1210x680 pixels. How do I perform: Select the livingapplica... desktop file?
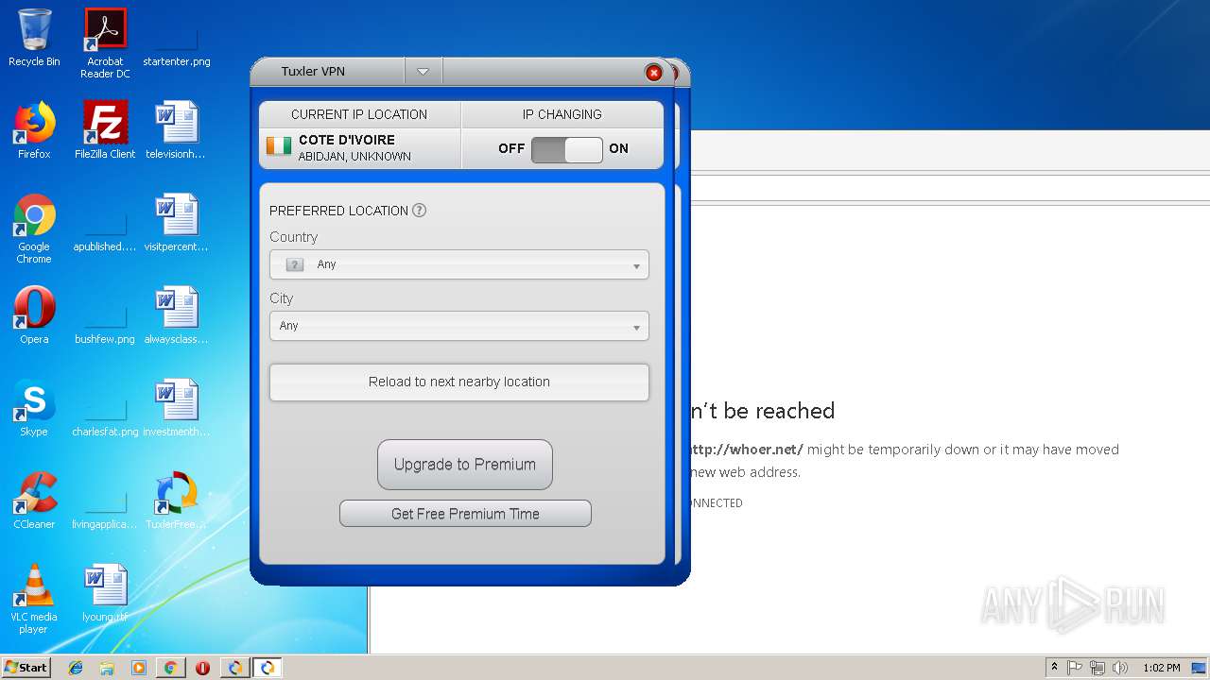tap(105, 506)
